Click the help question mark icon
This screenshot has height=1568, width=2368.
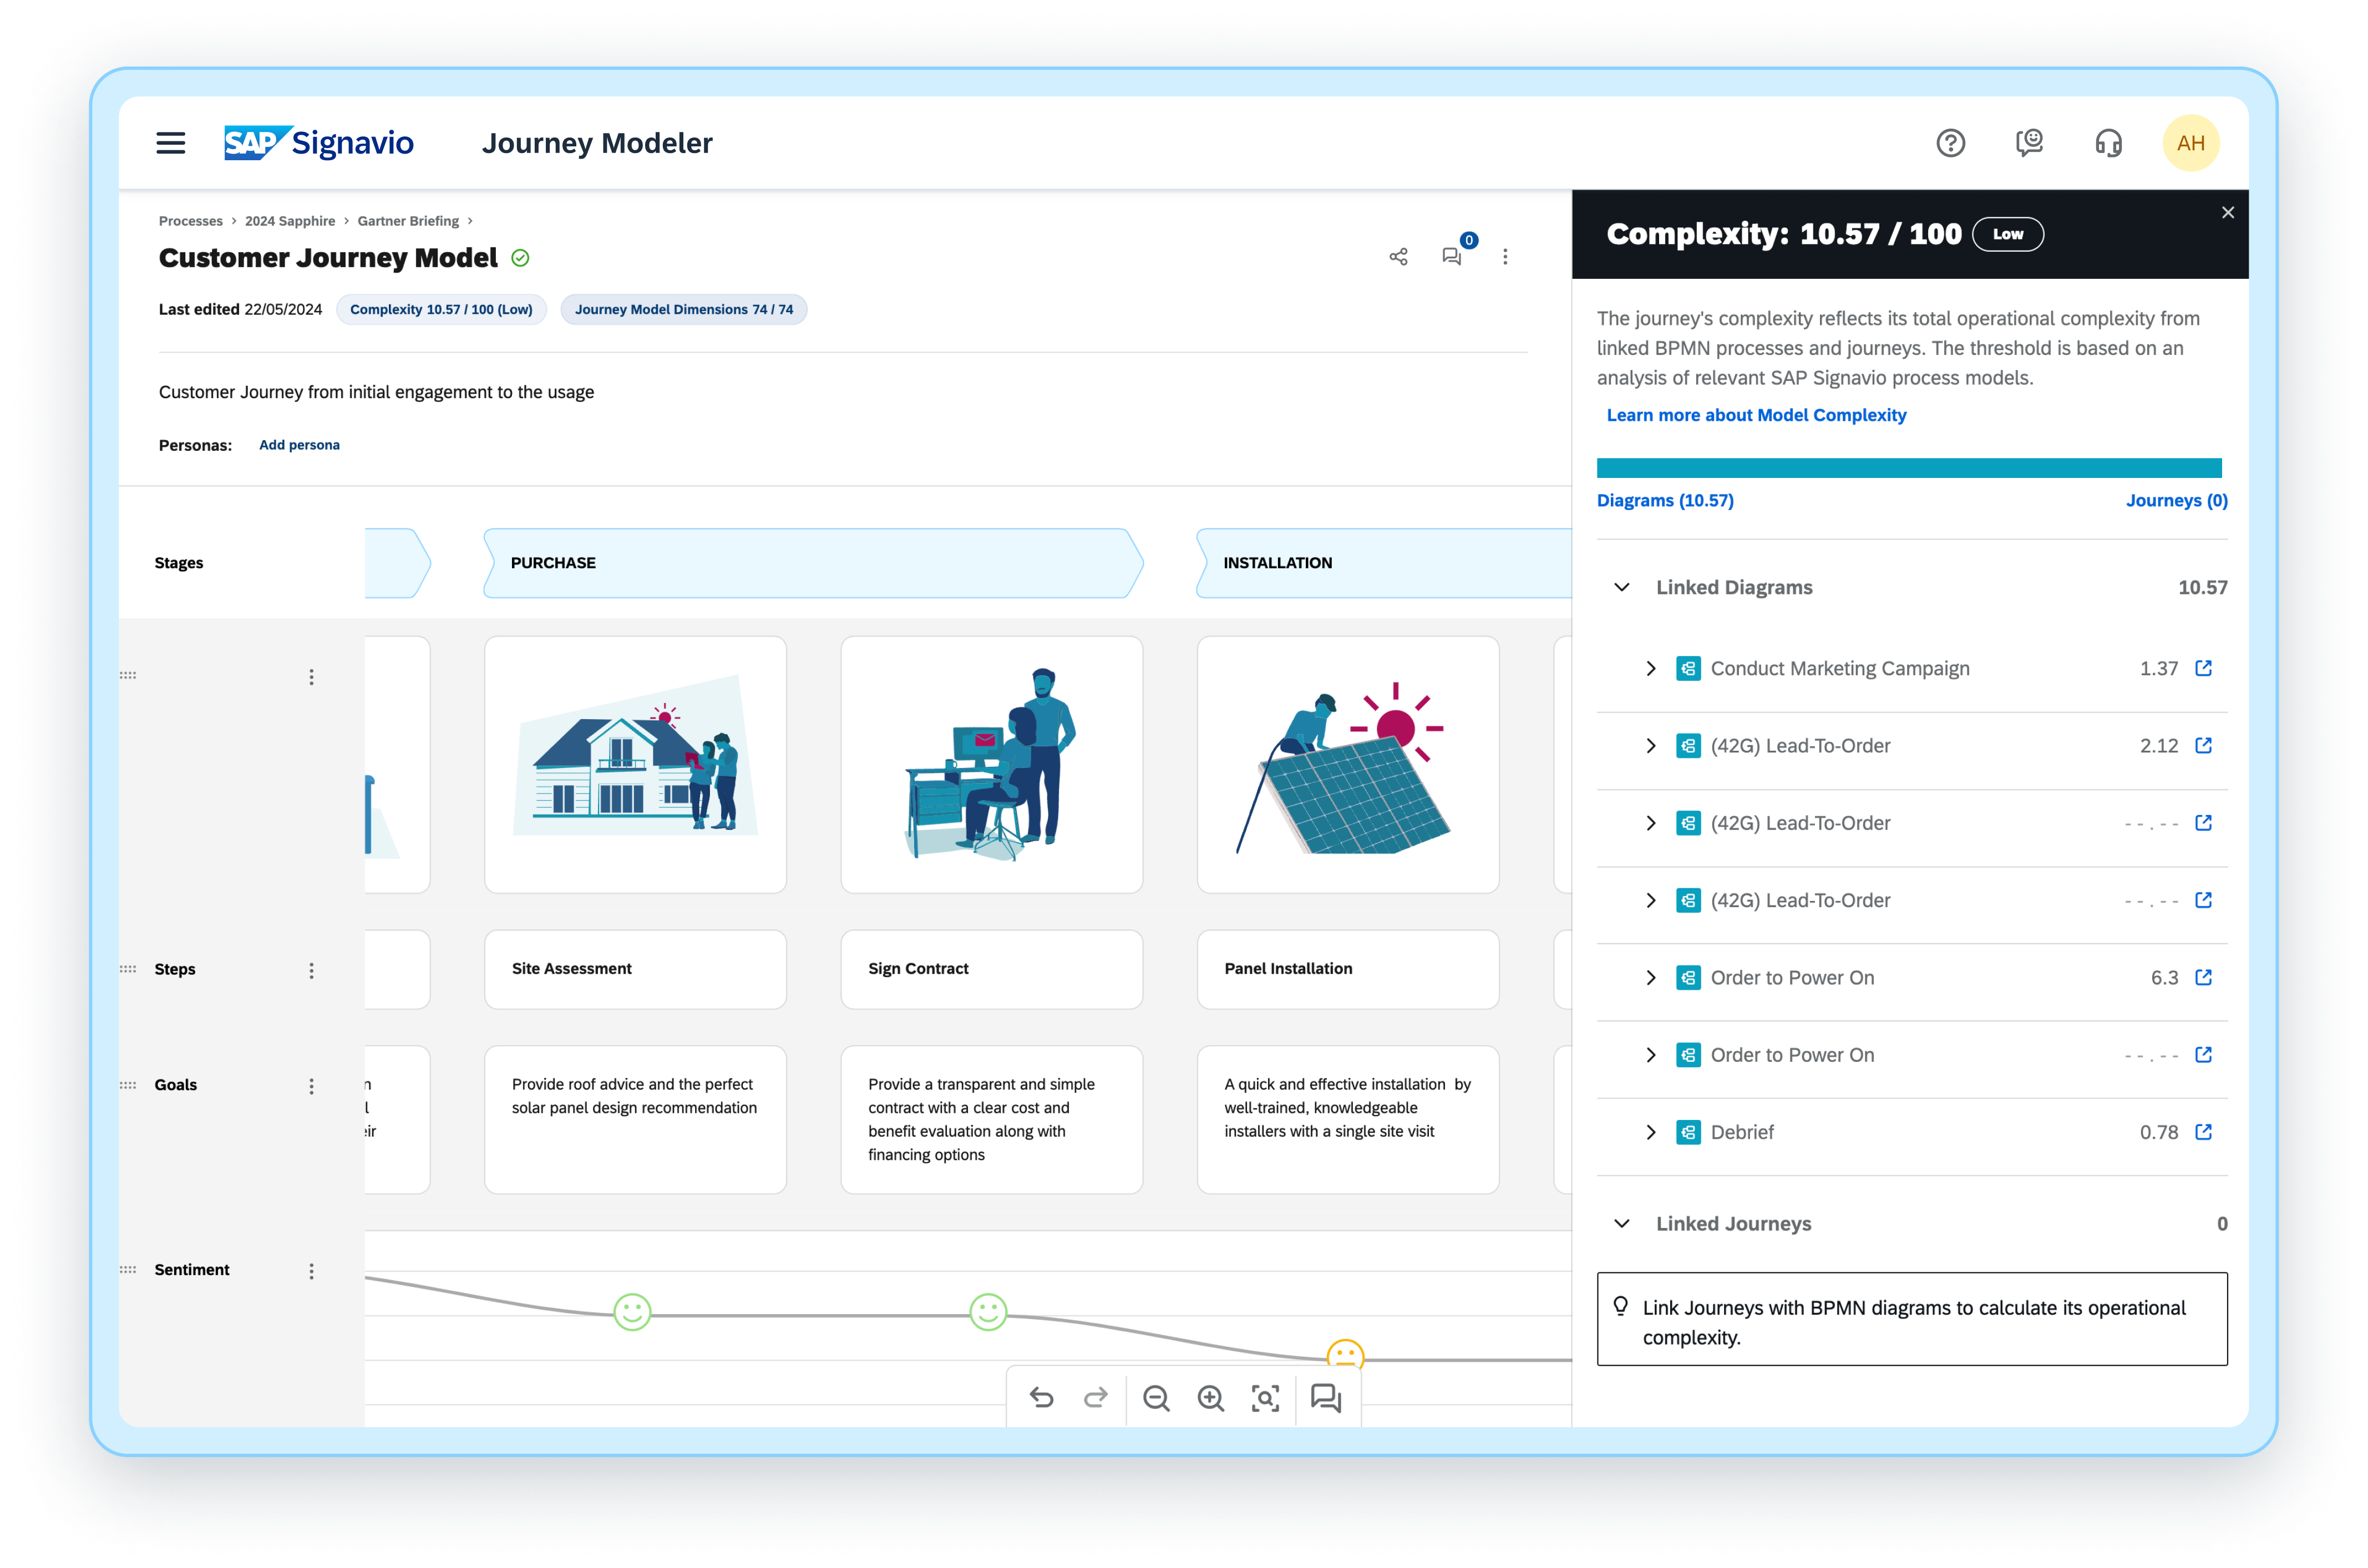(1950, 143)
